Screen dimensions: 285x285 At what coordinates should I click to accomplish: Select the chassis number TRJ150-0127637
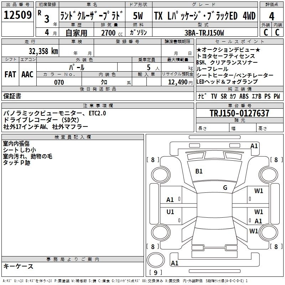pyautogui.click(x=239, y=113)
